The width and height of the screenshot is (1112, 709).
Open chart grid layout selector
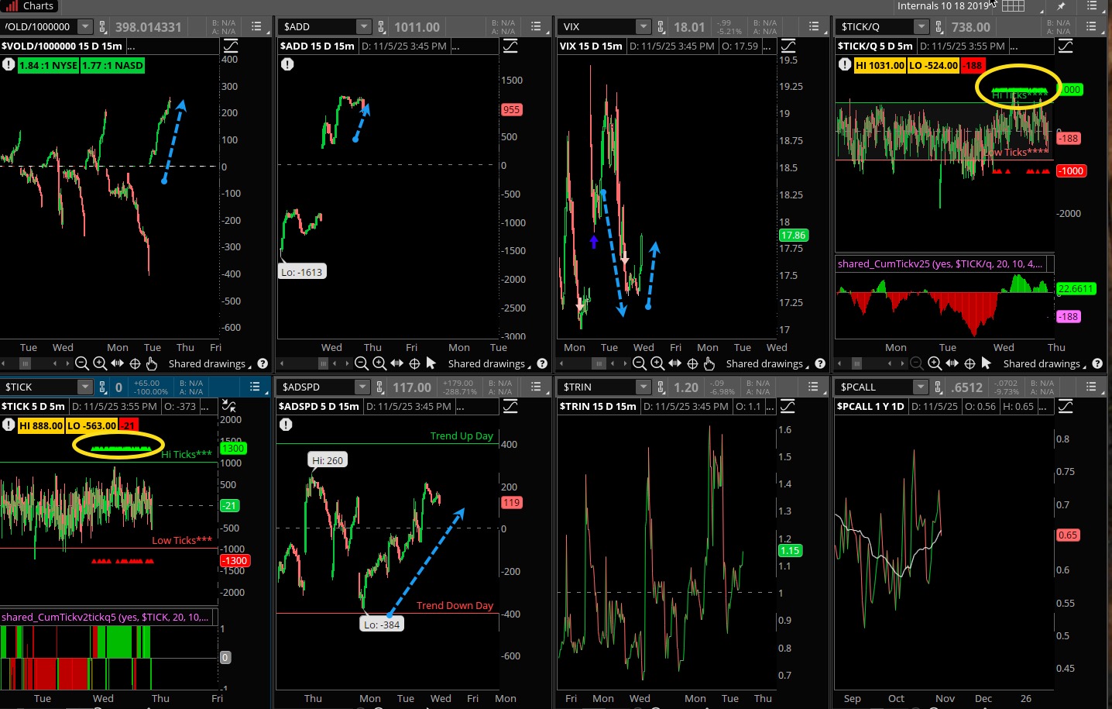point(1013,6)
